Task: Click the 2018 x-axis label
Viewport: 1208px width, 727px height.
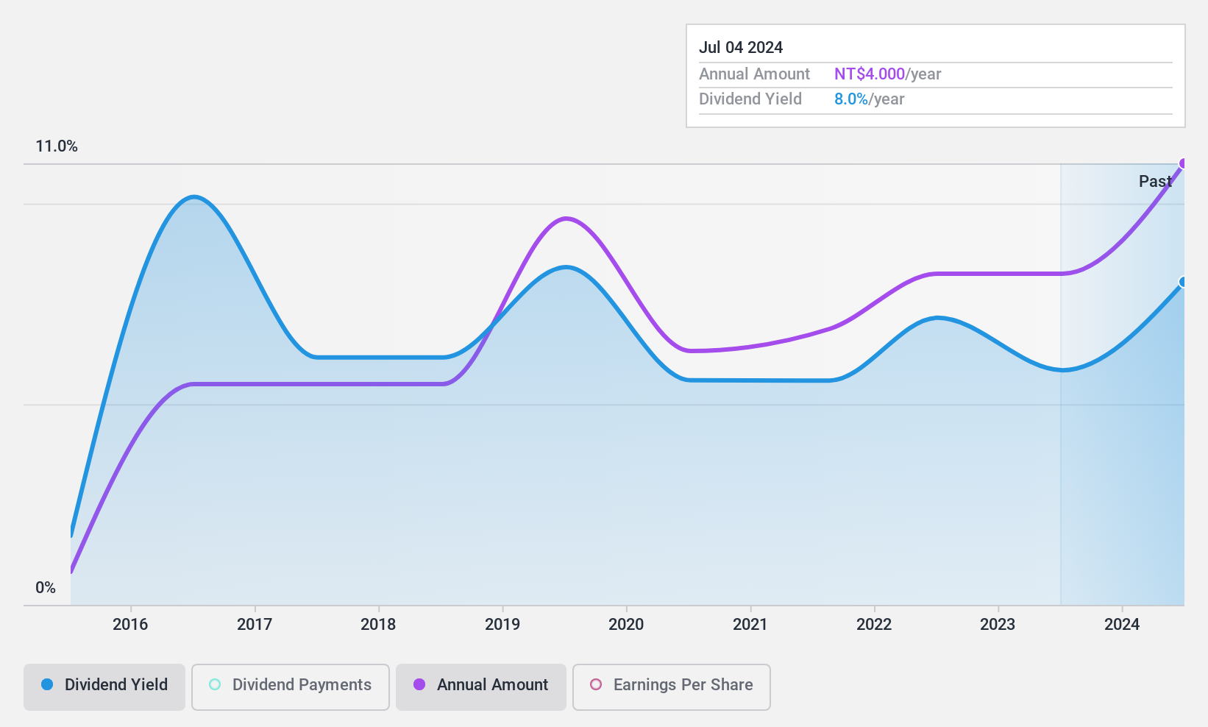Action: (378, 625)
